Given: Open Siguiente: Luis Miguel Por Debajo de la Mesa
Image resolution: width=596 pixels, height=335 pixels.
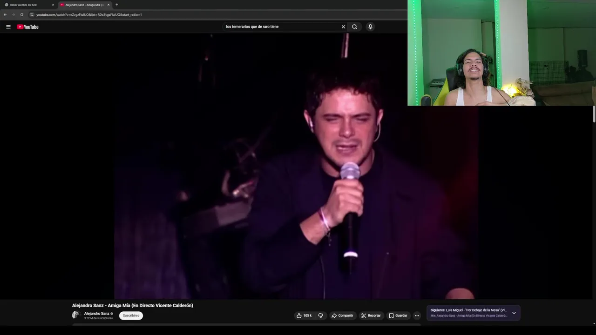Looking at the screenshot, I should (468, 310).
